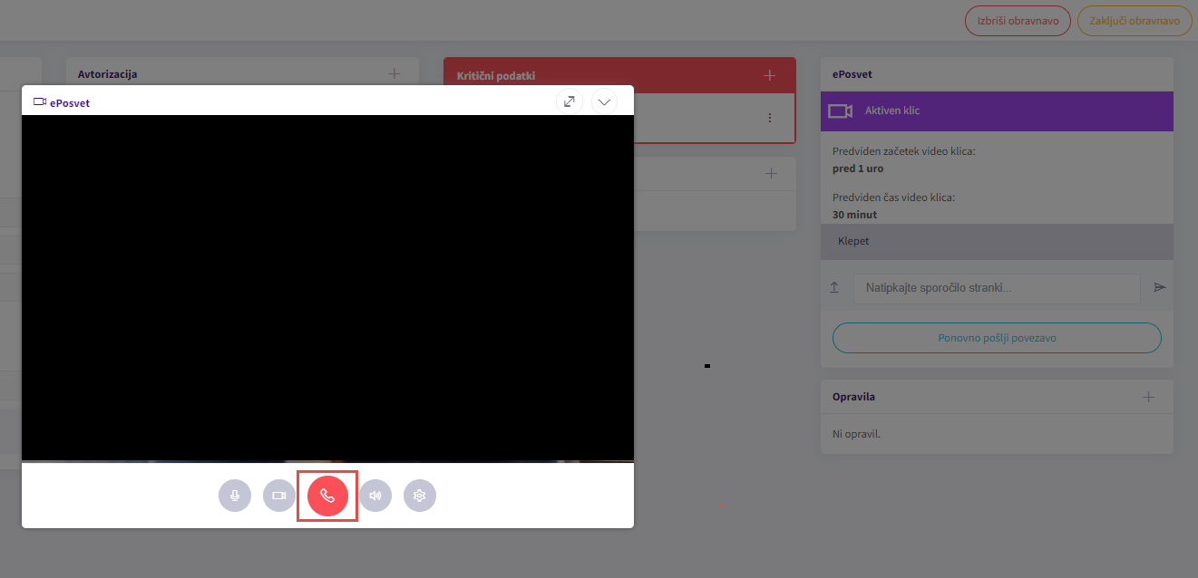Click the plus icon below Kritični podatki card

tap(771, 173)
